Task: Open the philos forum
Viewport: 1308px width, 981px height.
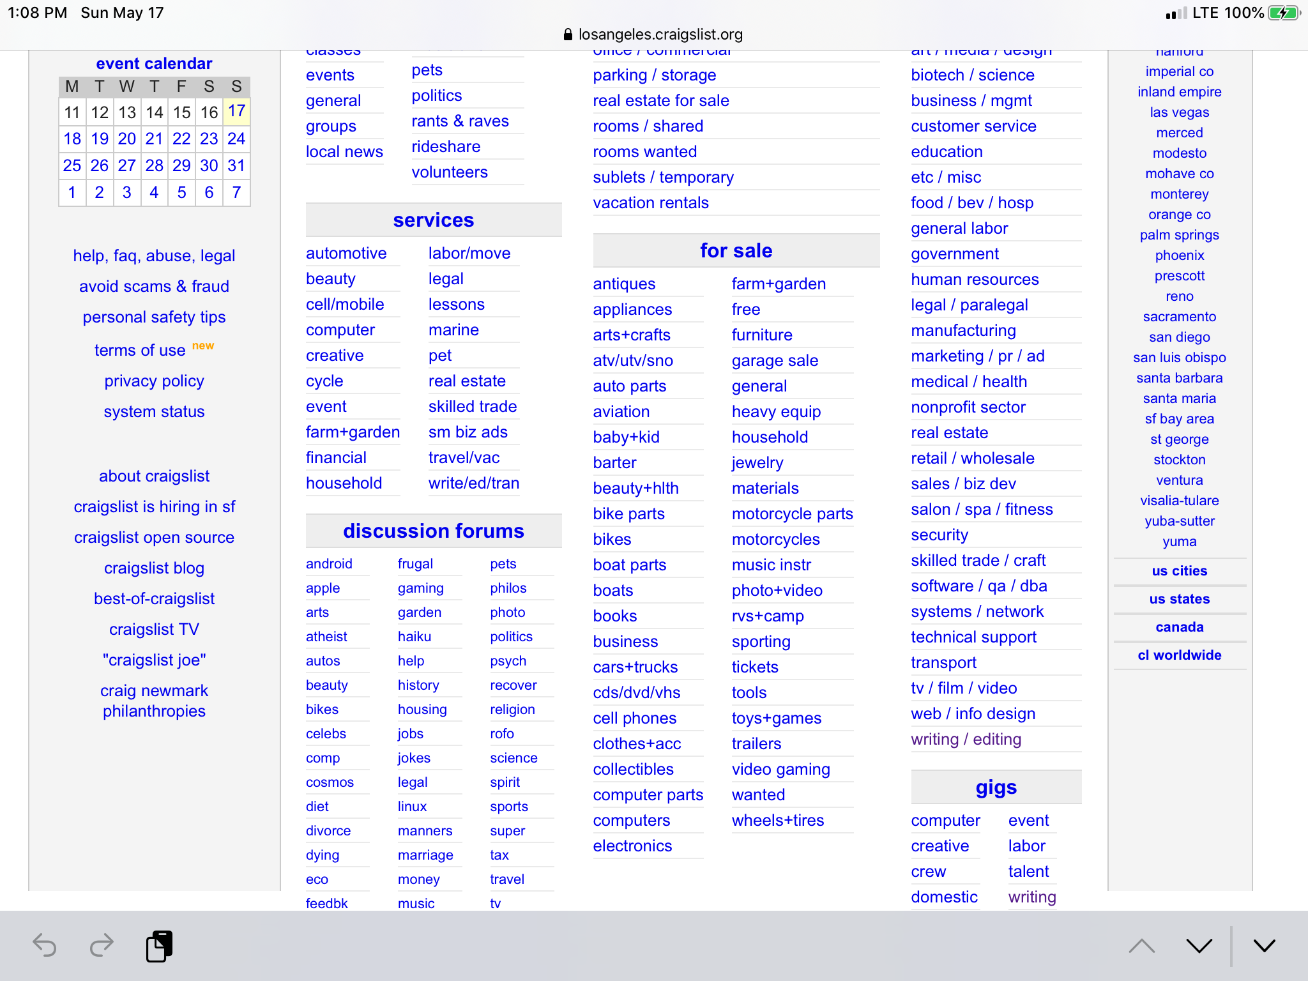Action: tap(508, 588)
